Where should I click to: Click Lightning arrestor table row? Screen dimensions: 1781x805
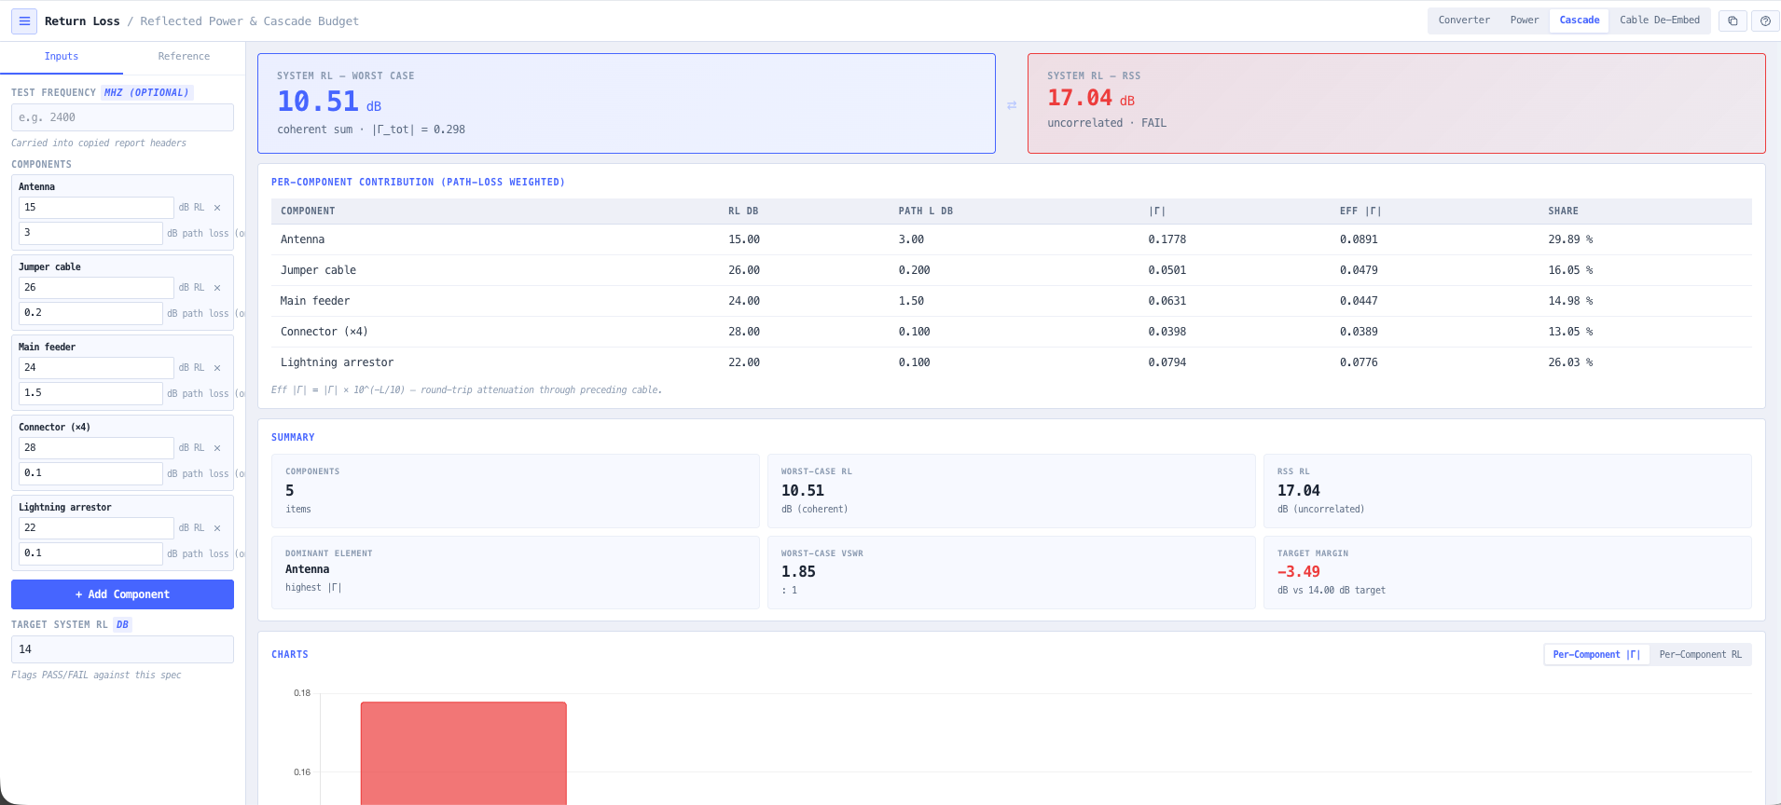click(x=1012, y=362)
